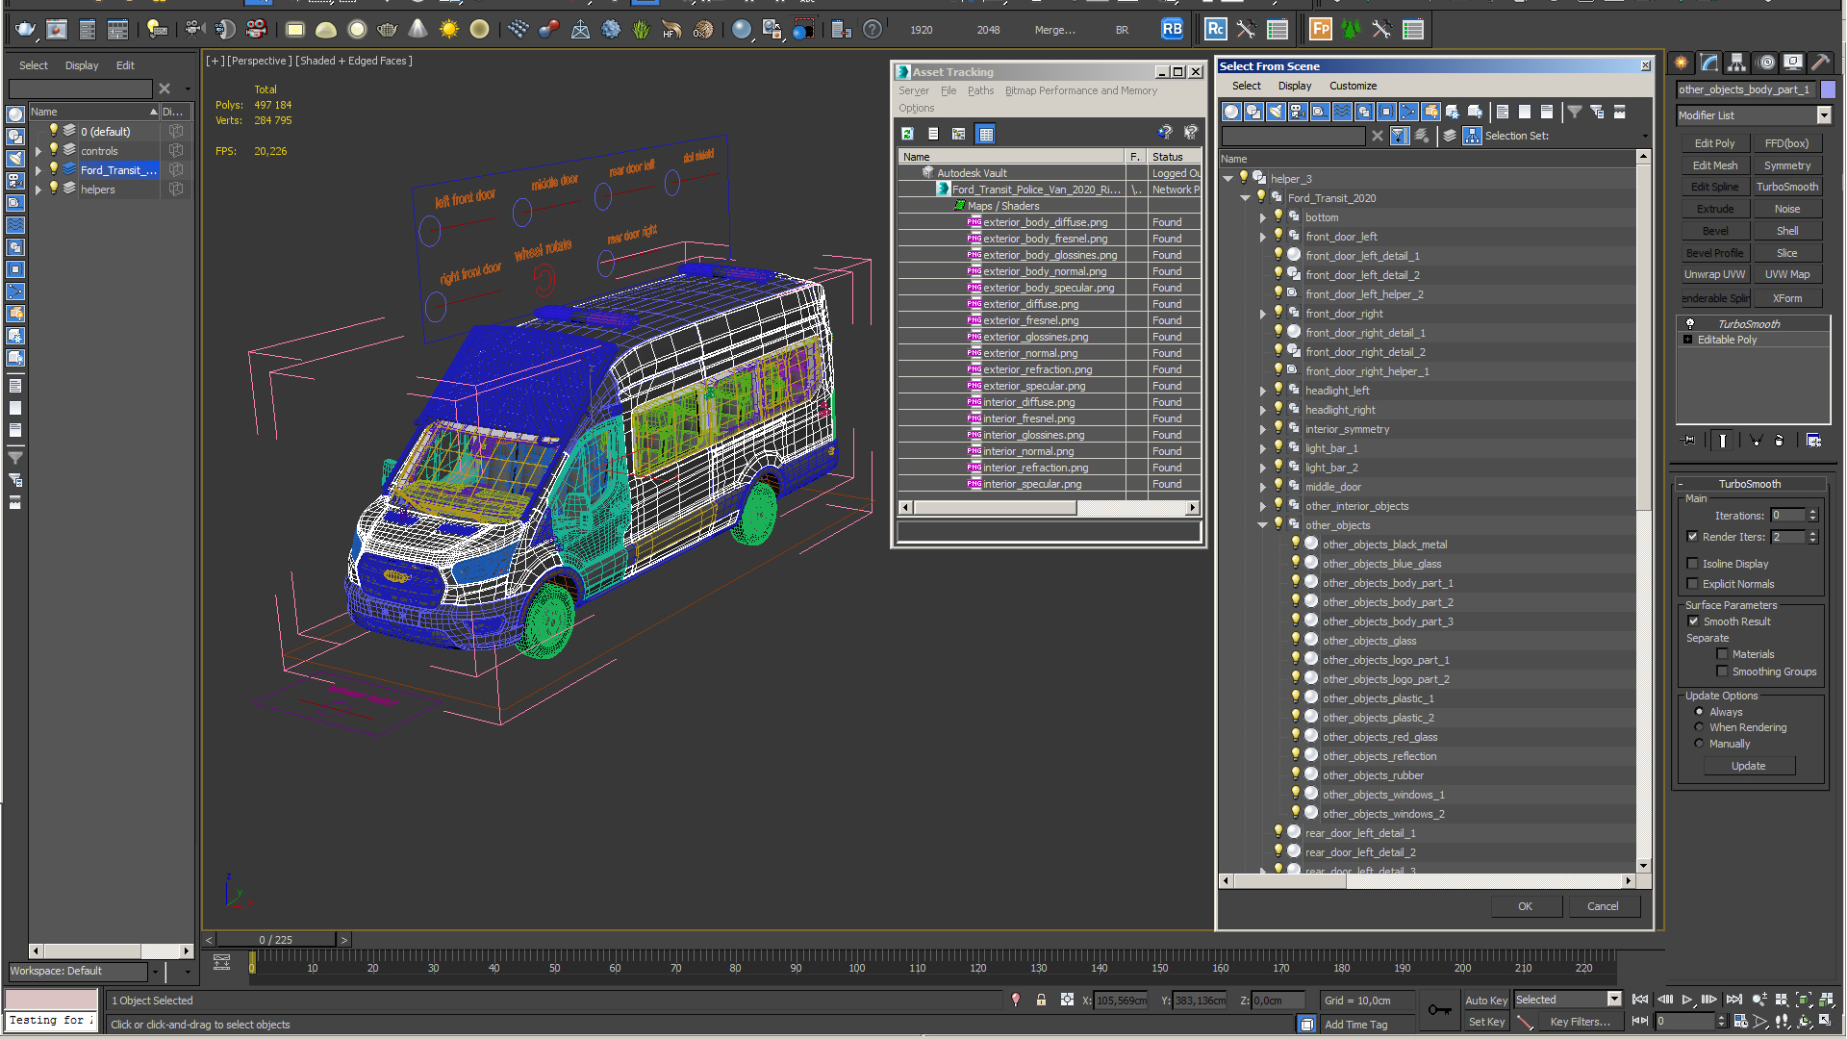Click the selection lock toggle in status bar
The image size is (1847, 1039).
tap(1041, 1001)
